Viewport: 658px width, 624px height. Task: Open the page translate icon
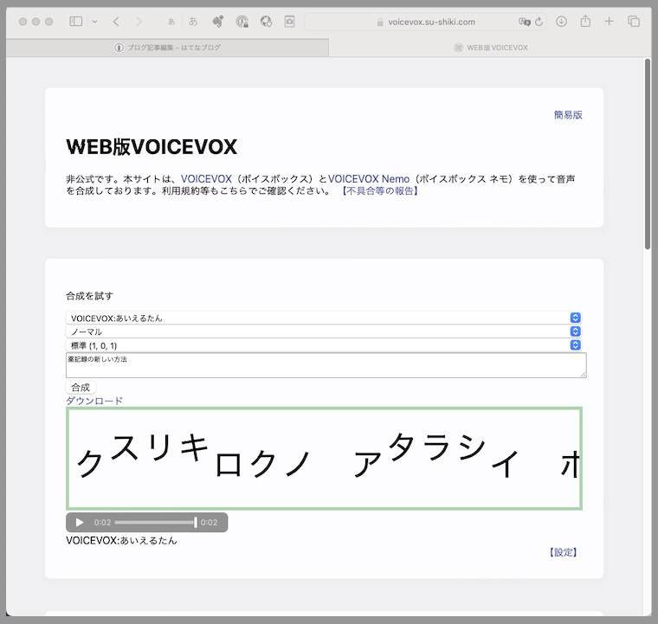click(x=524, y=22)
